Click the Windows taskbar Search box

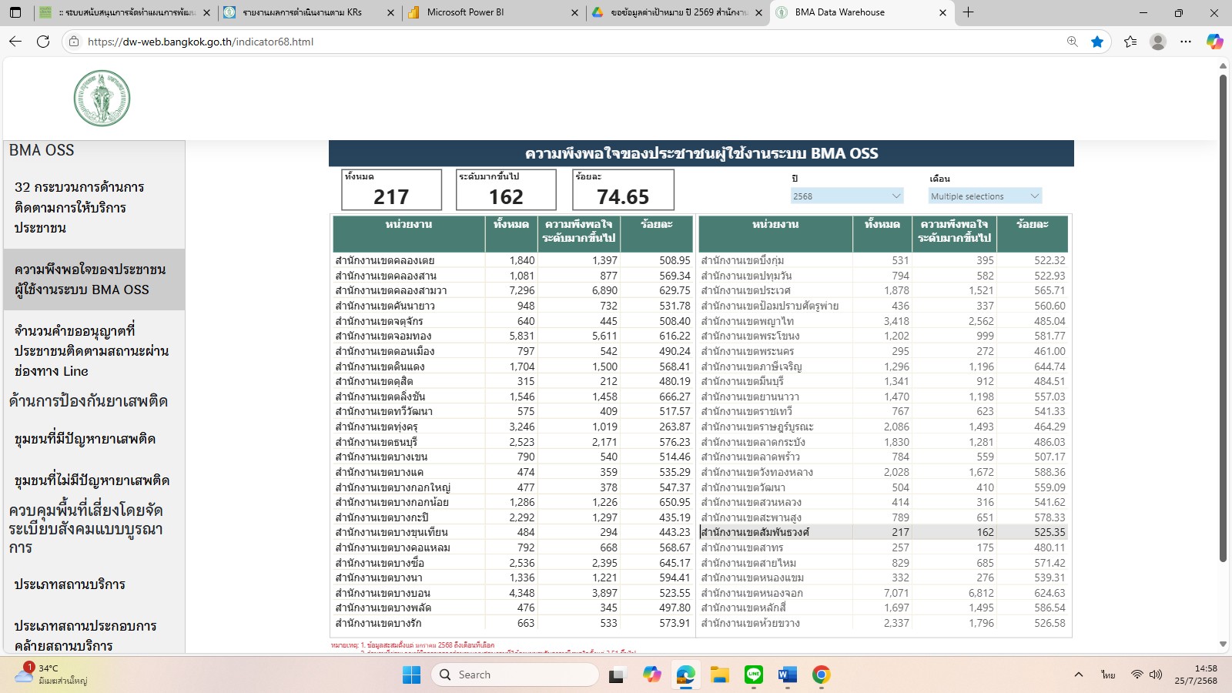click(514, 675)
